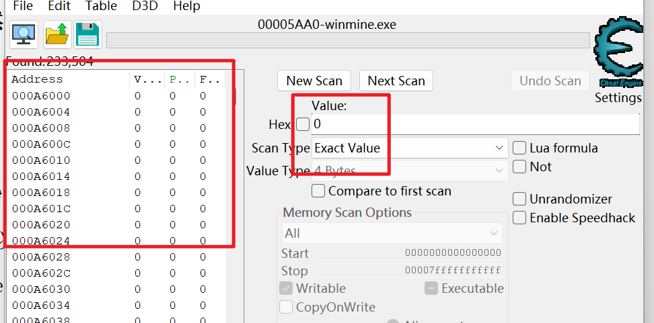
Task: Save table with the floppy disk icon
Action: [x=88, y=34]
